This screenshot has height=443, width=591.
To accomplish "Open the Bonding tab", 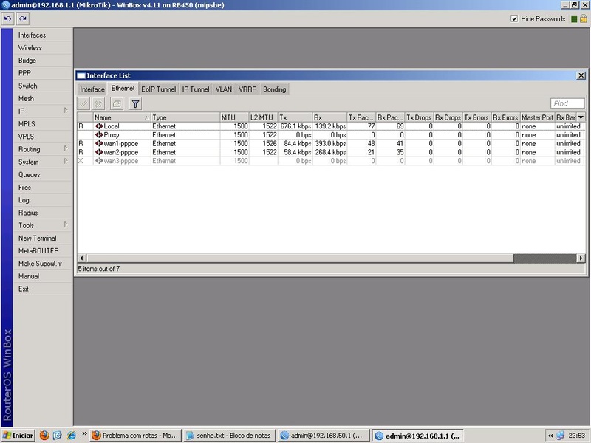I will coord(274,89).
